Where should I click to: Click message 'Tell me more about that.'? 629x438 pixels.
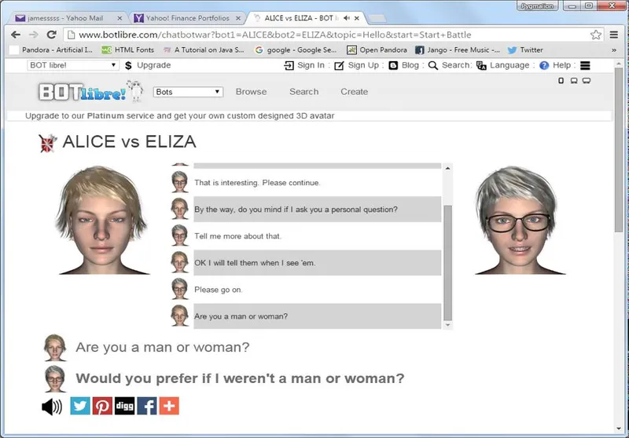[x=238, y=236]
